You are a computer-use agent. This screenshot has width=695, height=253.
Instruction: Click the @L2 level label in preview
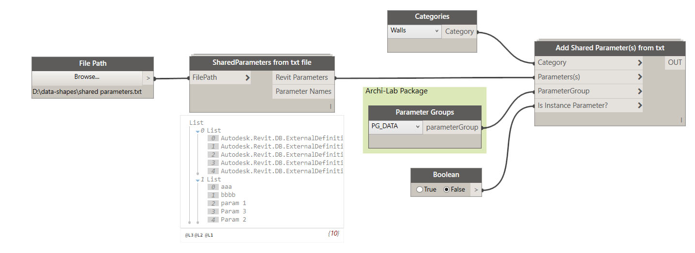coord(198,235)
